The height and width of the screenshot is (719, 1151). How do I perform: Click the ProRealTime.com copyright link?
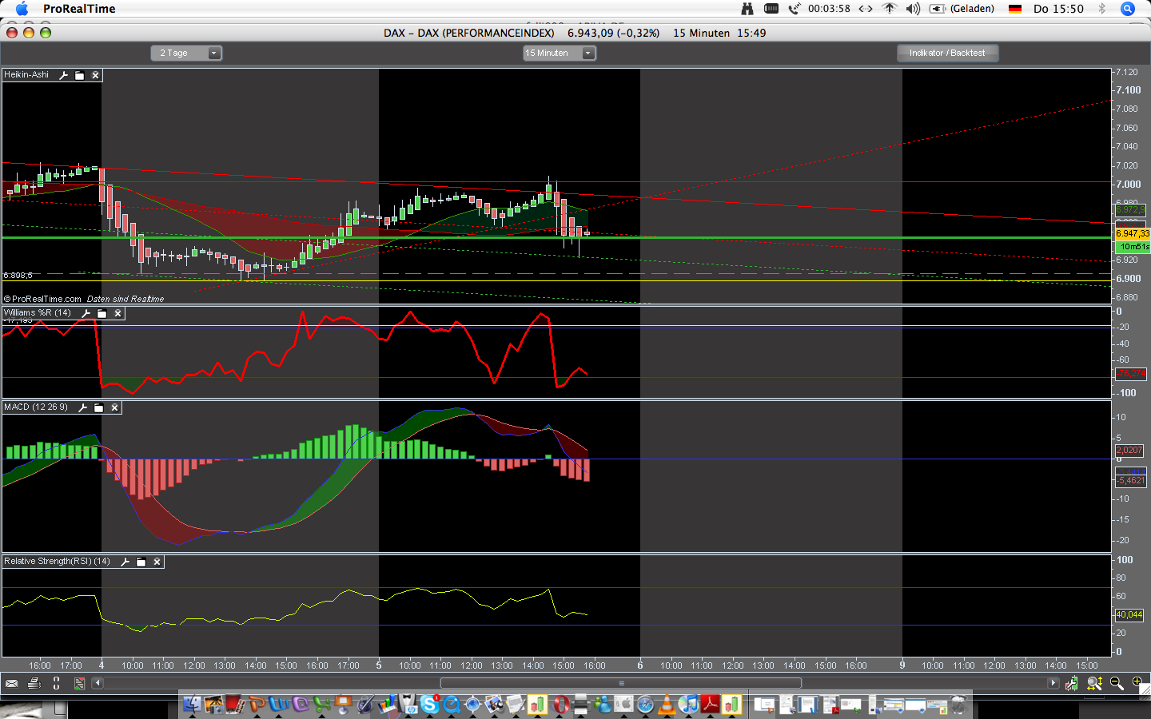tap(43, 299)
